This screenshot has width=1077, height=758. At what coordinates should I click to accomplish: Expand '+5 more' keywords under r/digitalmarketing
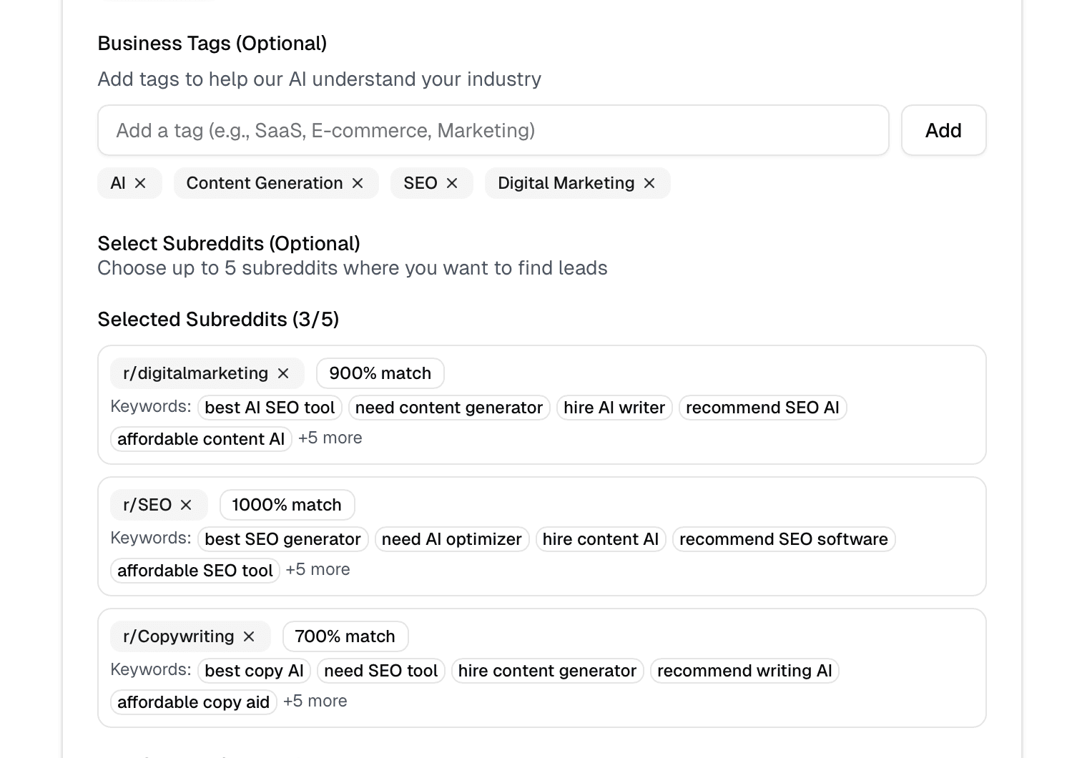point(330,438)
